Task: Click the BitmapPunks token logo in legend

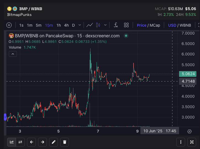Action: click(x=11, y=36)
